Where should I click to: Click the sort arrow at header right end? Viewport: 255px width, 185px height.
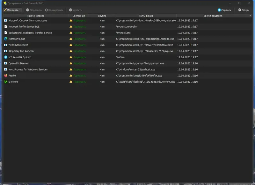250,15
